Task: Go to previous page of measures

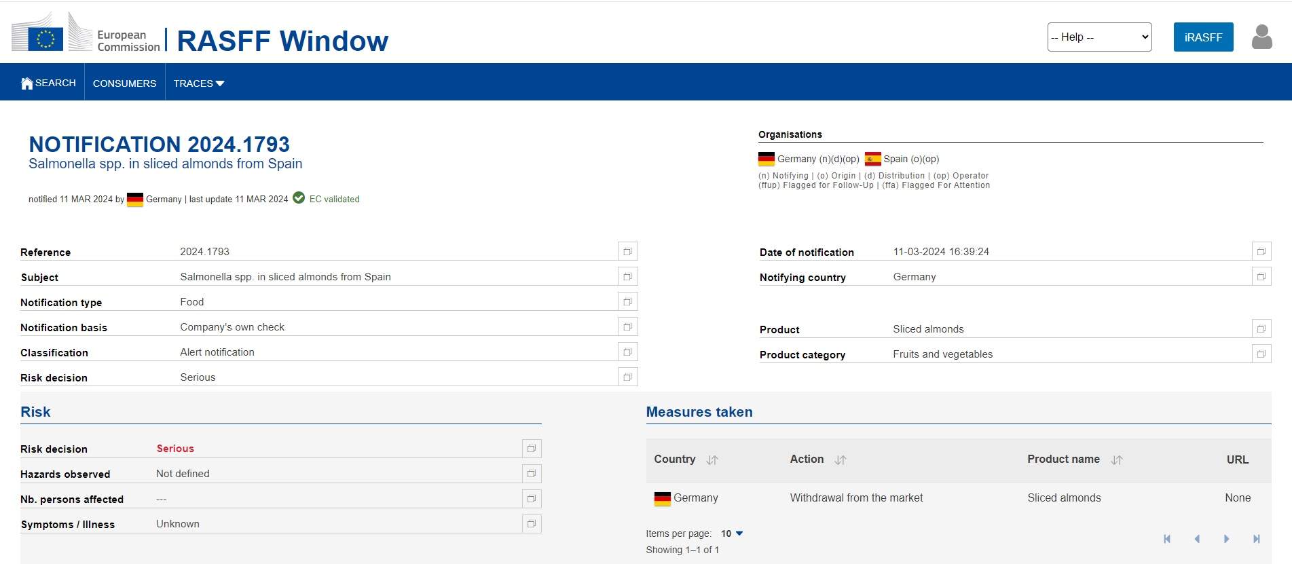Action: point(1197,539)
